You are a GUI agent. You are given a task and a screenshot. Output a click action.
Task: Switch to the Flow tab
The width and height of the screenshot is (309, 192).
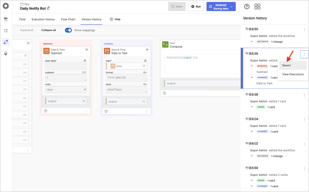pyautogui.click(x=22, y=19)
